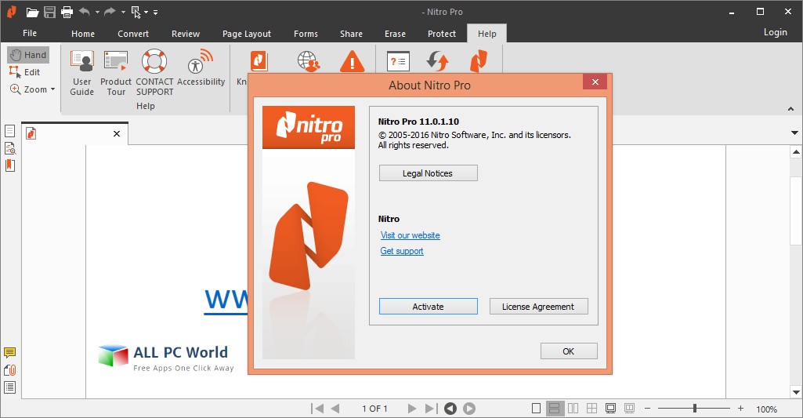Click OK in the About dialog
803x418 pixels.
569,351
